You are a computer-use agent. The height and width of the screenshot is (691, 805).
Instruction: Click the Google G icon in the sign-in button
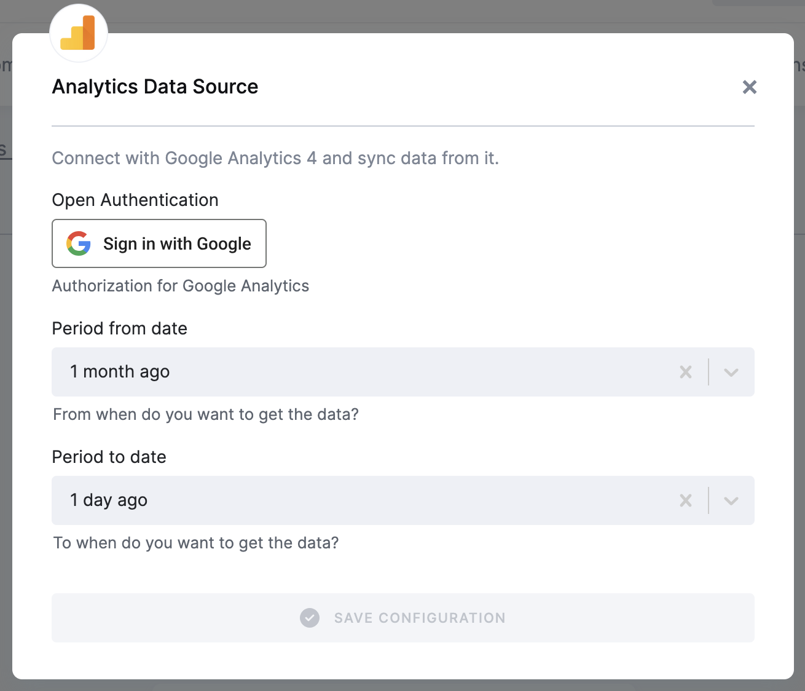click(x=77, y=243)
